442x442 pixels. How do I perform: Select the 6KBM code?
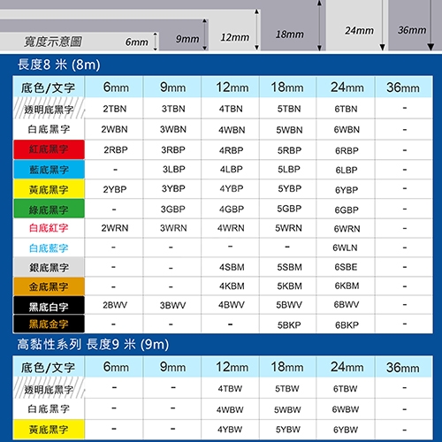coord(347,286)
